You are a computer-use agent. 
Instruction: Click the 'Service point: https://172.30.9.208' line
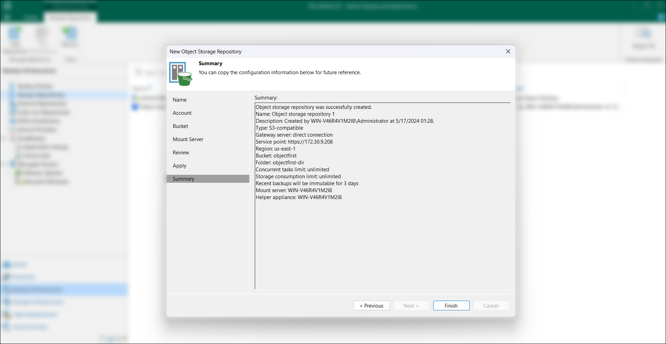[294, 142]
